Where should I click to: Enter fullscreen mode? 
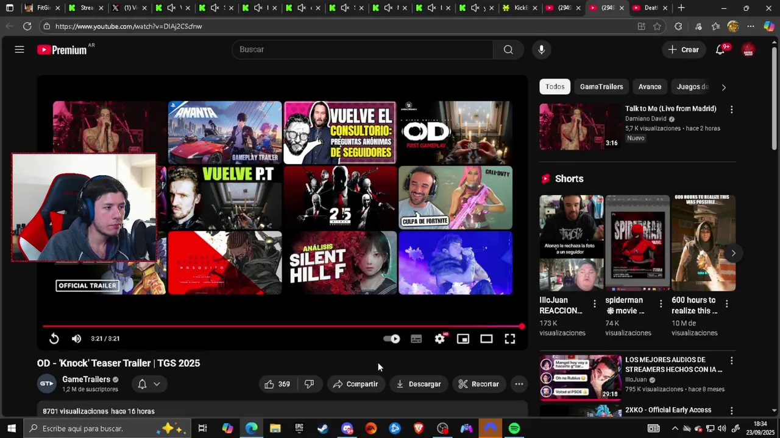[x=510, y=339]
